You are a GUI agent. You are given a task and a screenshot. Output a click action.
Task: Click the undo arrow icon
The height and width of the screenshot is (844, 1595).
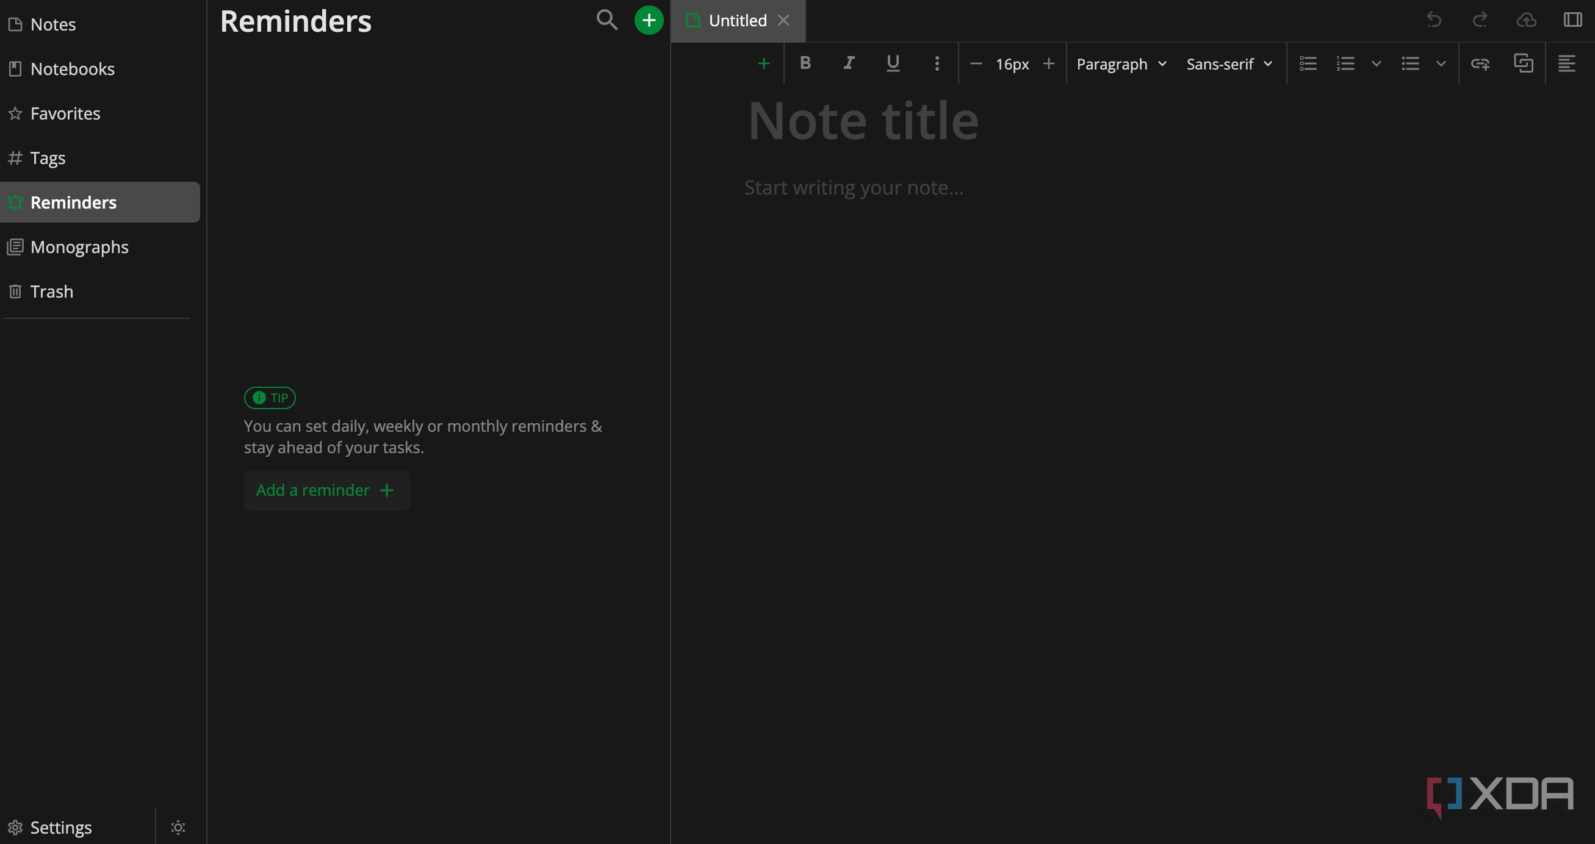click(1433, 20)
